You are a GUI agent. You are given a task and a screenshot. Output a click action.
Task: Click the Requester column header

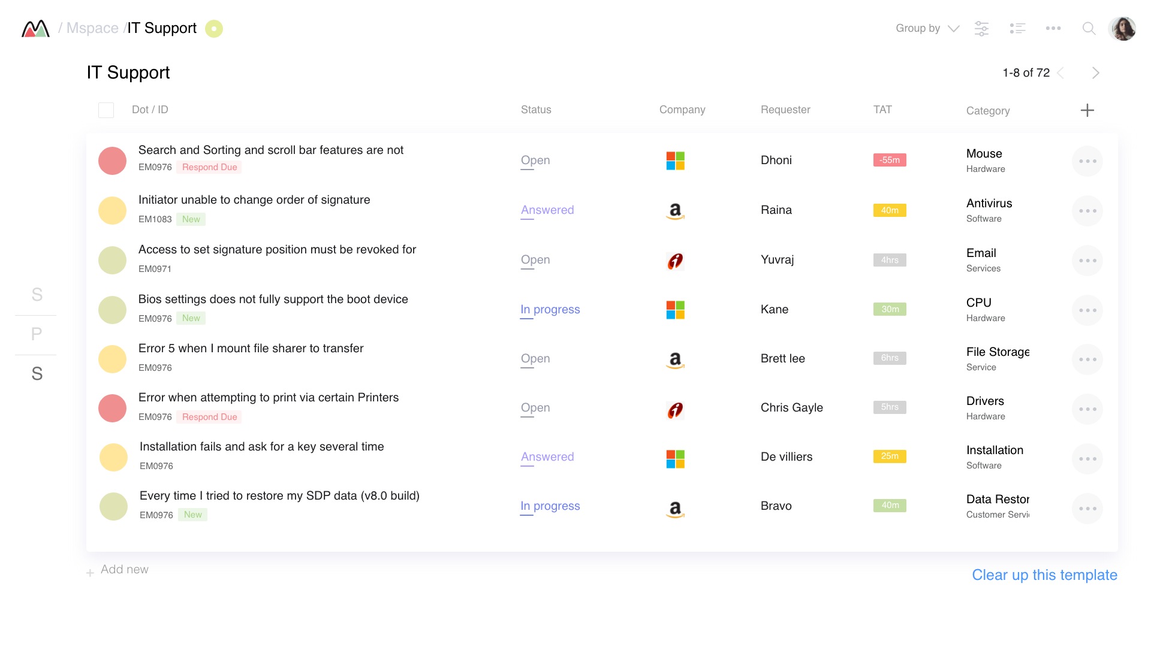coord(785,110)
